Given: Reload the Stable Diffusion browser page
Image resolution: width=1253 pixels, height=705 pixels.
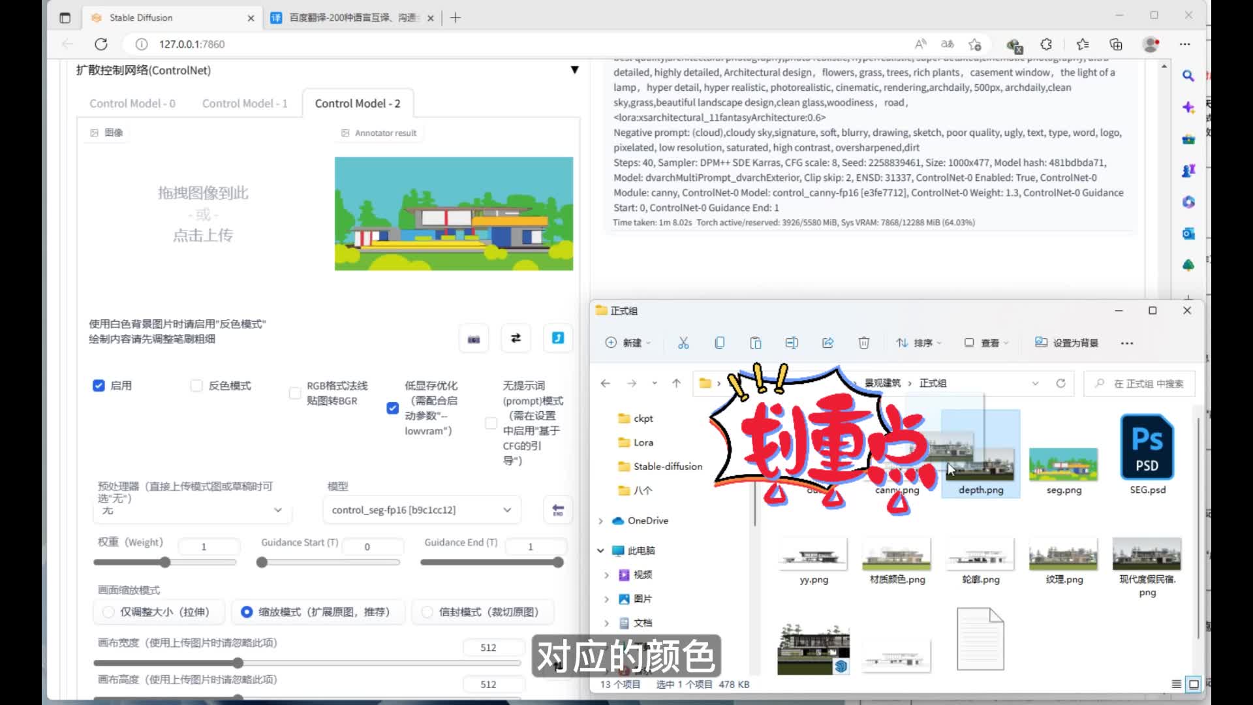Looking at the screenshot, I should coord(101,44).
